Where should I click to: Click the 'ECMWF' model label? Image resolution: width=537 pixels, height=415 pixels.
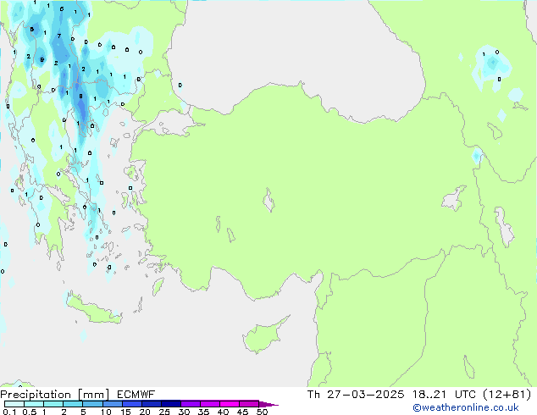click(136, 395)
